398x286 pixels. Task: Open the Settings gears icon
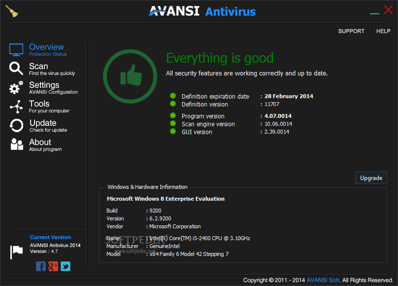[x=16, y=88]
